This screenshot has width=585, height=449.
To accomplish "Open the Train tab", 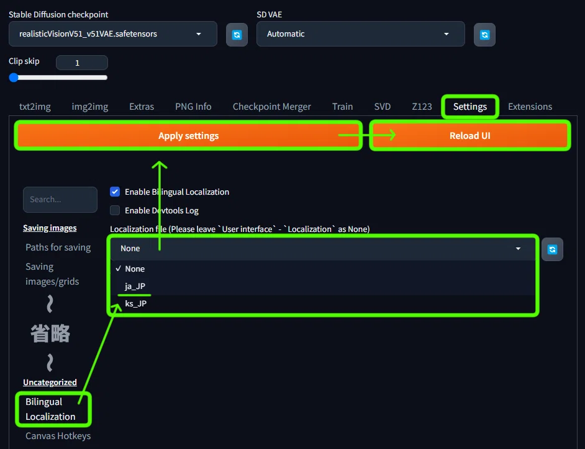I will pyautogui.click(x=343, y=107).
